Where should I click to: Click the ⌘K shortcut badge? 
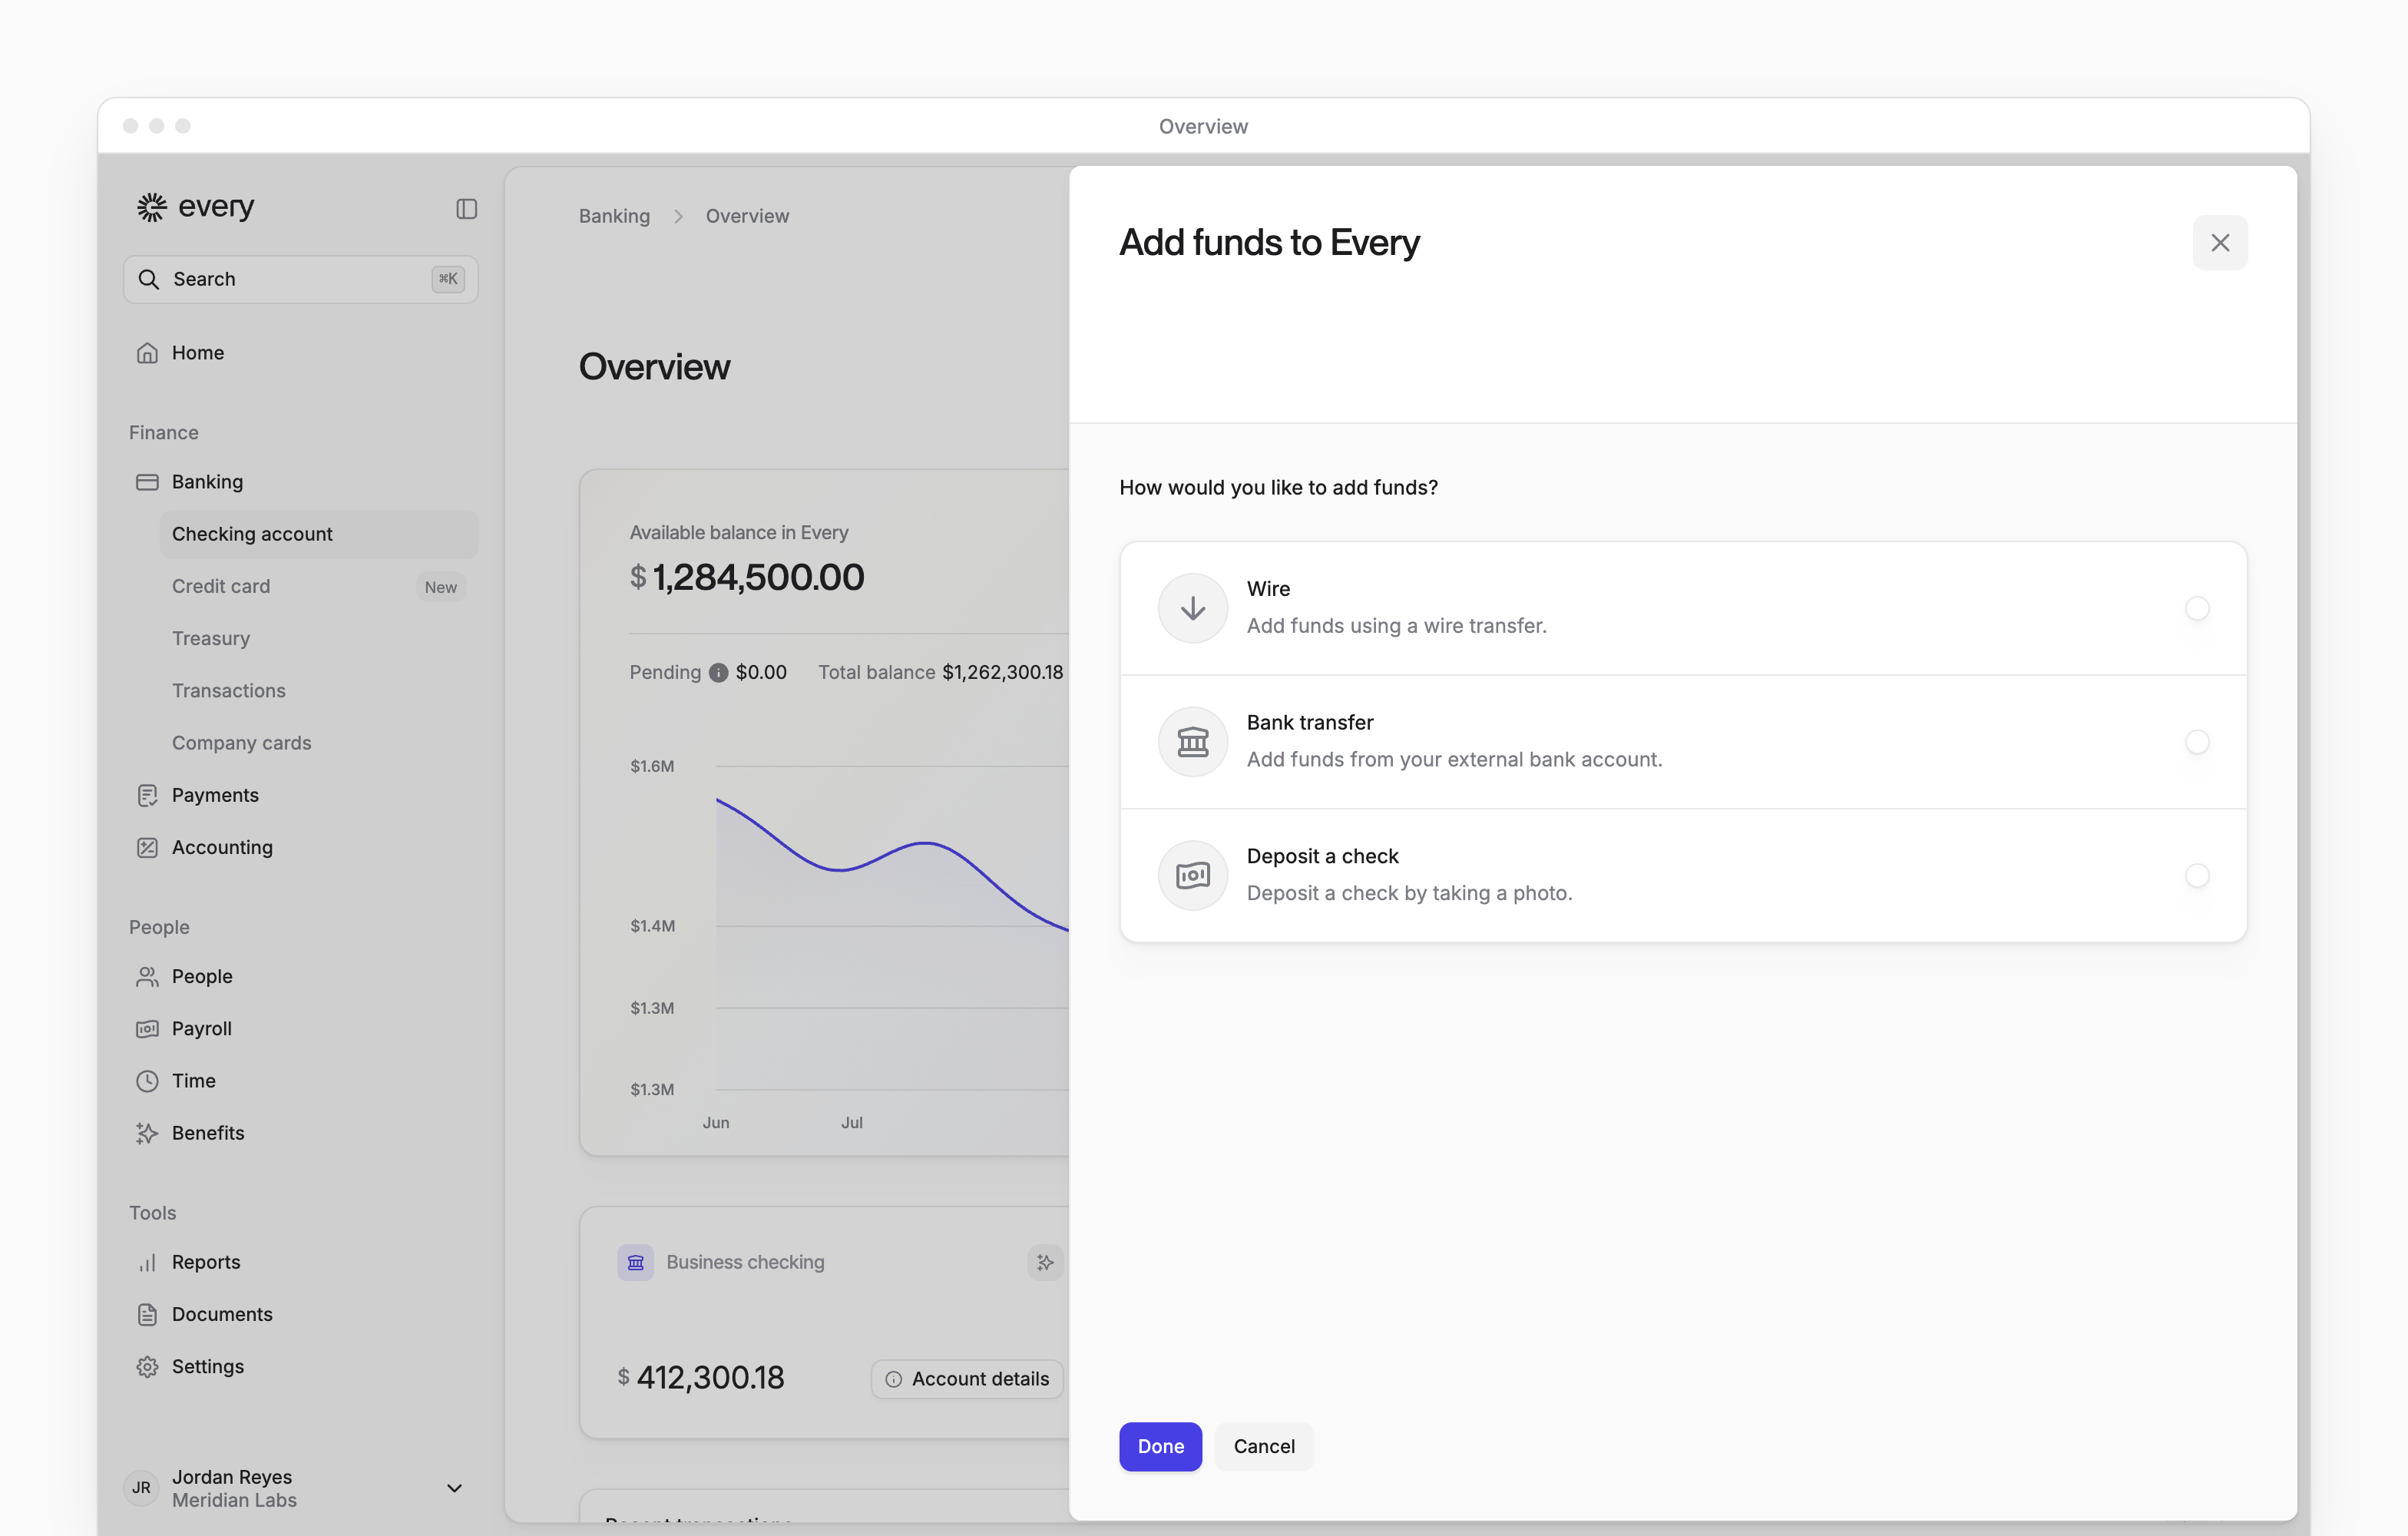[448, 279]
